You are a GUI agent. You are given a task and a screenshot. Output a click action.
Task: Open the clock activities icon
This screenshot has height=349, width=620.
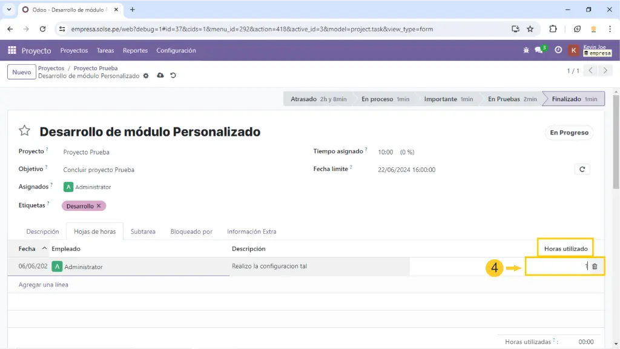(558, 50)
